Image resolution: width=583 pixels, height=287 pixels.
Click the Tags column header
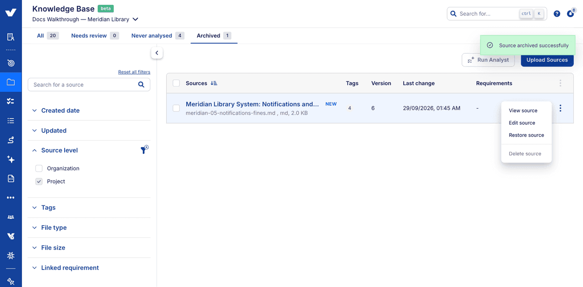(x=352, y=83)
